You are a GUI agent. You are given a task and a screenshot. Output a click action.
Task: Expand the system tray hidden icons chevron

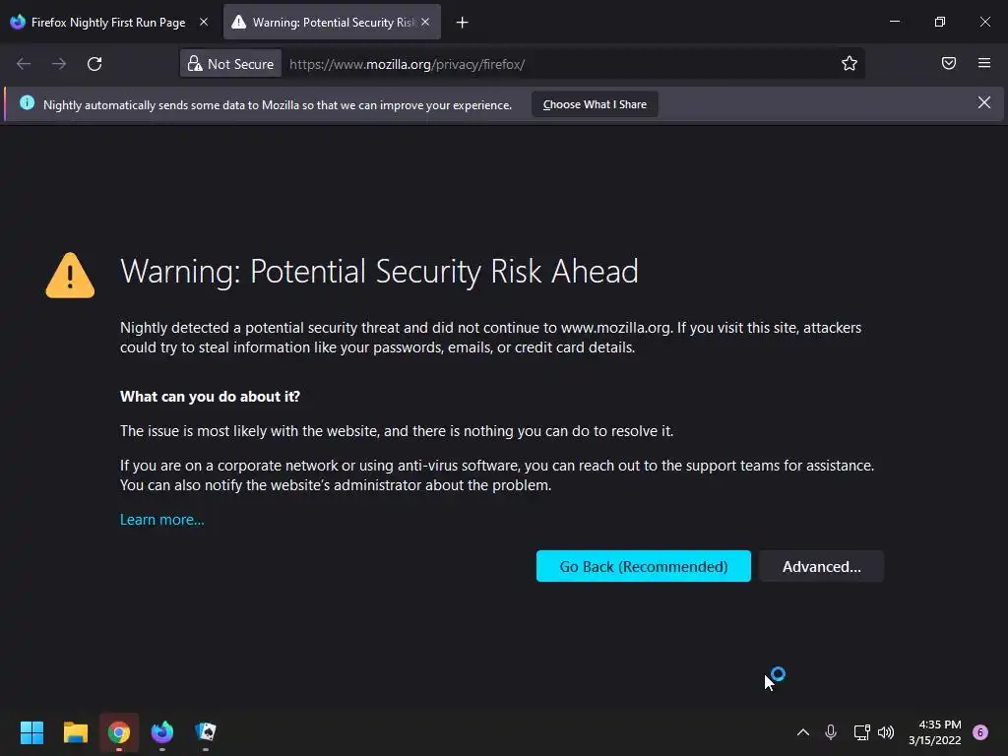pyautogui.click(x=803, y=732)
